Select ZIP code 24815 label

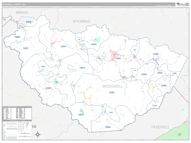pos(81,115)
